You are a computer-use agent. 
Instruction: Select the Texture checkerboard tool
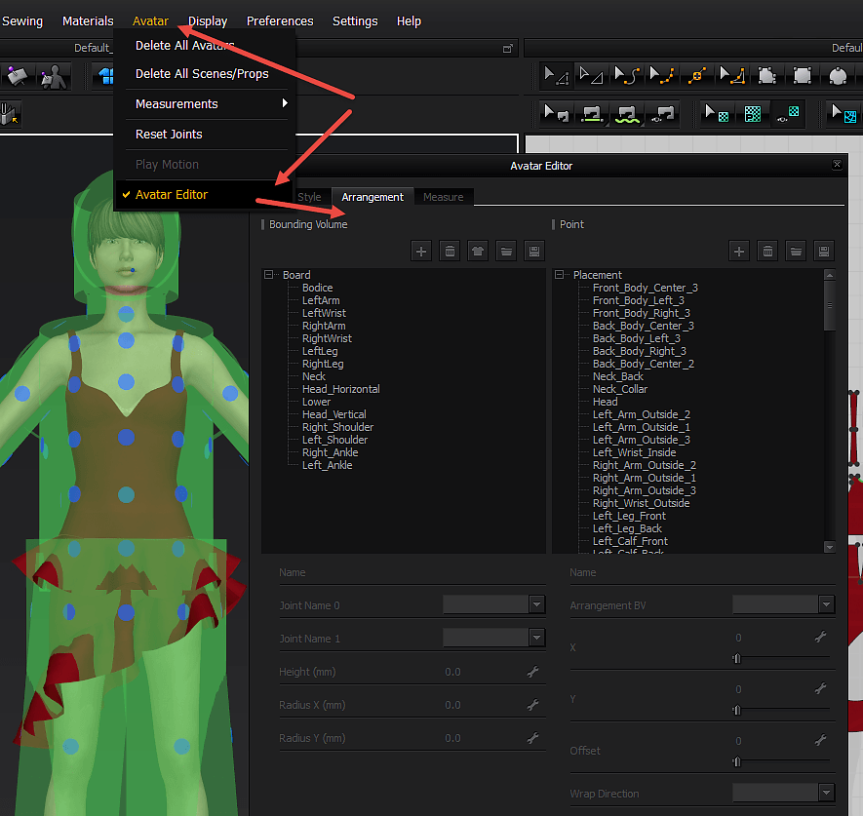click(x=753, y=114)
